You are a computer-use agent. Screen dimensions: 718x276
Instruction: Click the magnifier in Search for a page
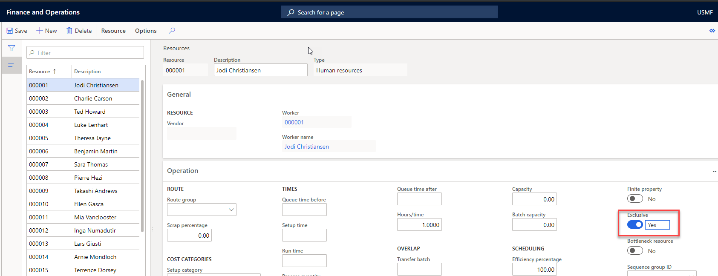click(x=291, y=12)
